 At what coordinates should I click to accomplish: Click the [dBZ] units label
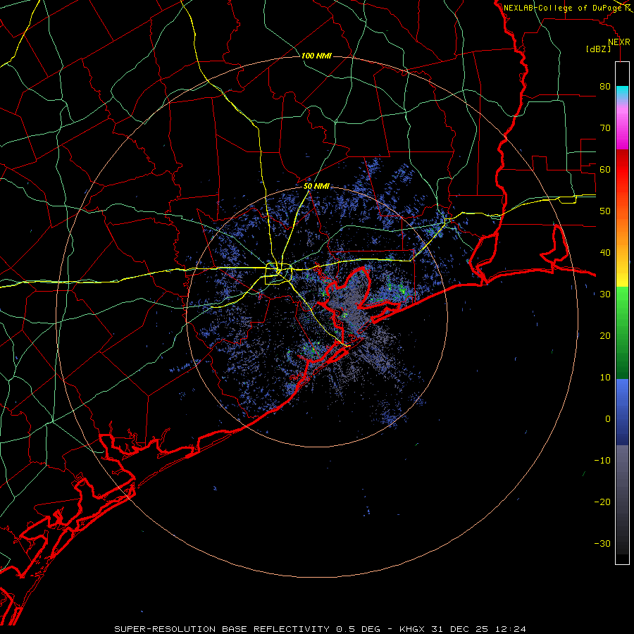598,49
